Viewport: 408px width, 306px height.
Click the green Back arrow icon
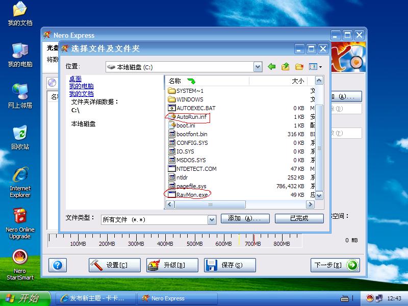272,67
